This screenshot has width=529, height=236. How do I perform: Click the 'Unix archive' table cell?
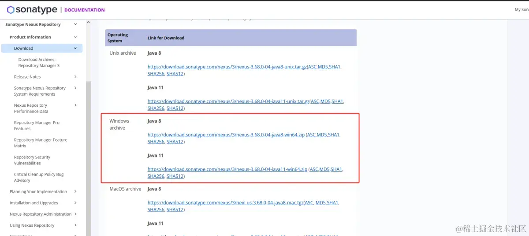pos(123,53)
